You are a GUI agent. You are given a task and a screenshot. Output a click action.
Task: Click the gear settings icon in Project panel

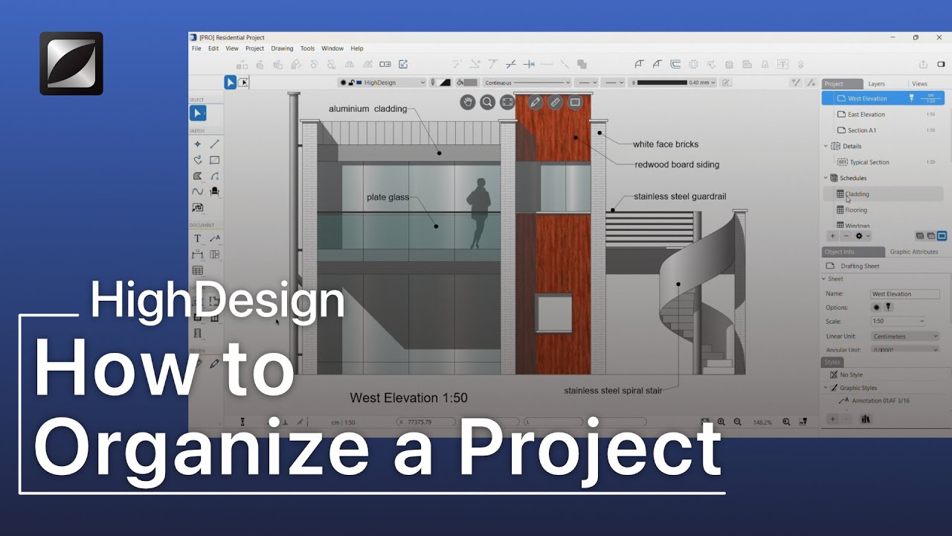(861, 236)
